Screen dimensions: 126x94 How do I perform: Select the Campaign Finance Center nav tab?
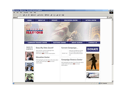click(37, 43)
